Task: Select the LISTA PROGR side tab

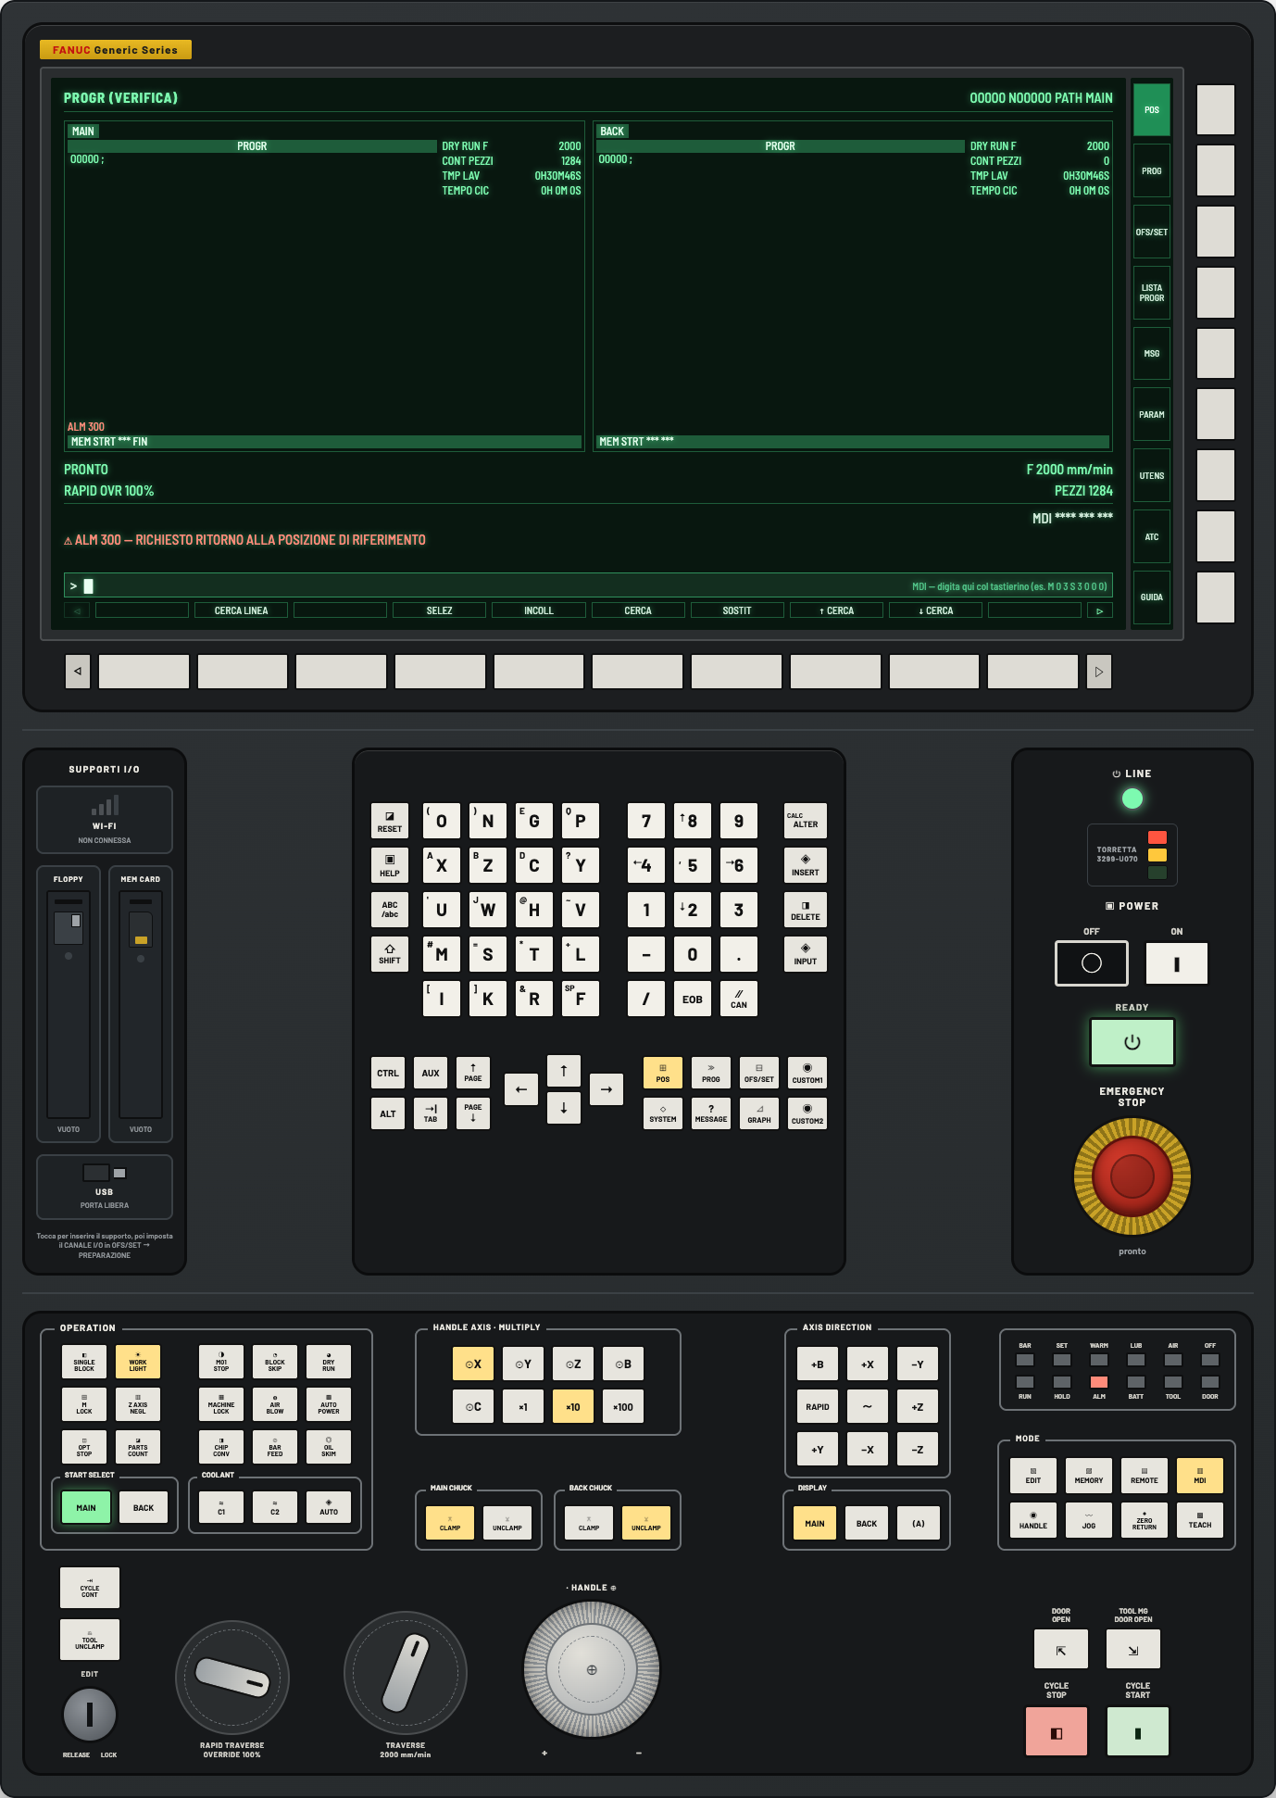Action: tap(1152, 294)
